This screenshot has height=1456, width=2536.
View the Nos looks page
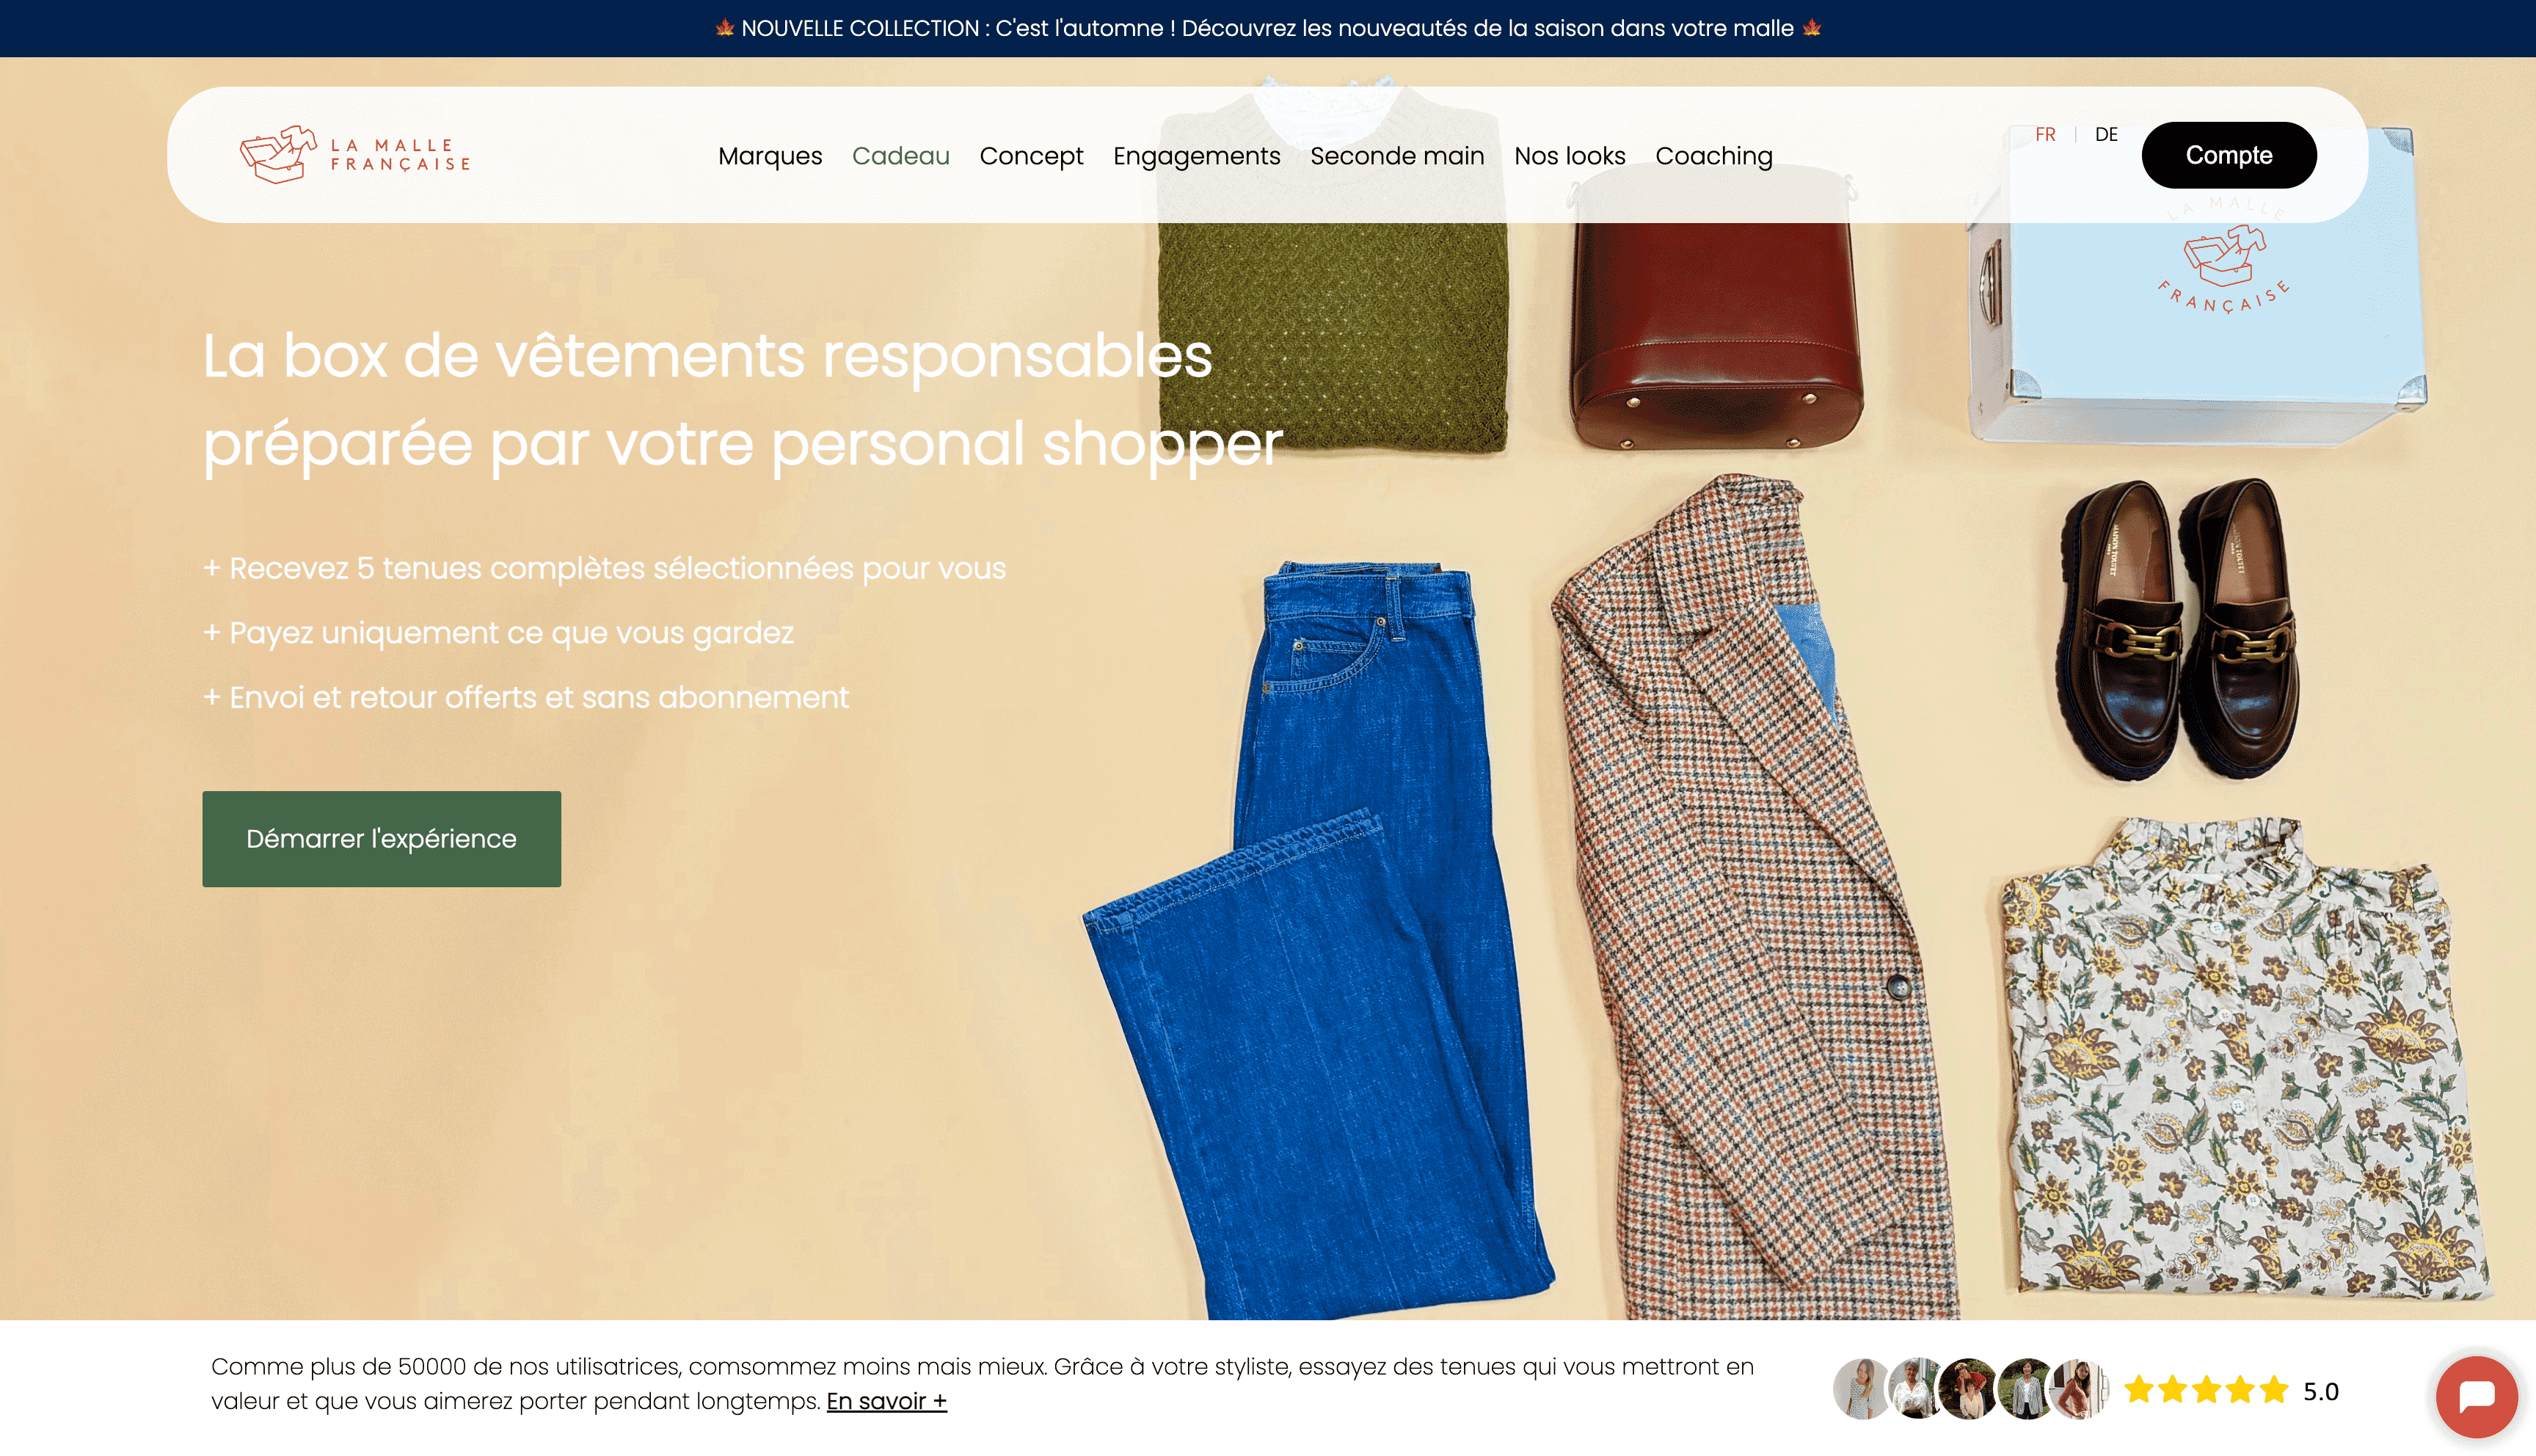1570,156
